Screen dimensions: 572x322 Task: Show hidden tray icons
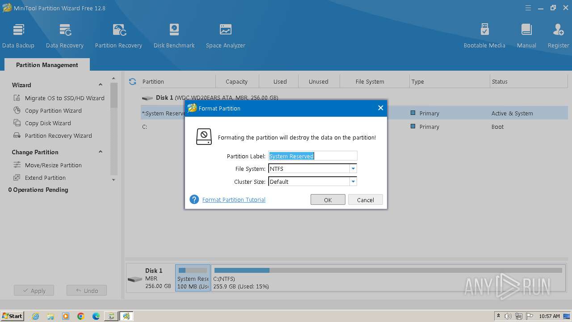499,316
